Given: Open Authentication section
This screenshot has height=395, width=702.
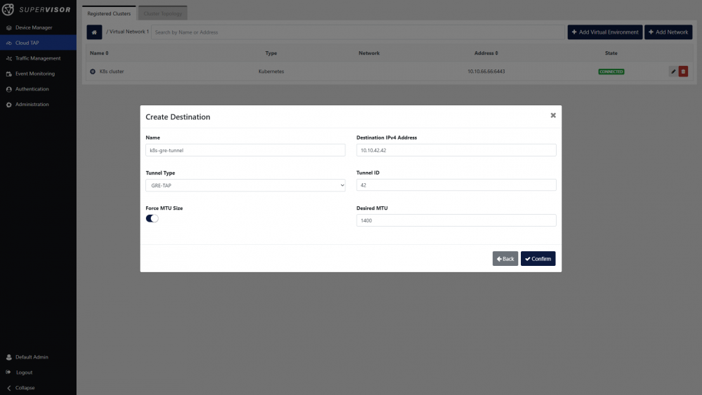Looking at the screenshot, I should [x=32, y=89].
